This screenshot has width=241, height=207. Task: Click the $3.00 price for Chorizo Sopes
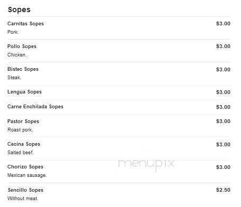coord(223,167)
